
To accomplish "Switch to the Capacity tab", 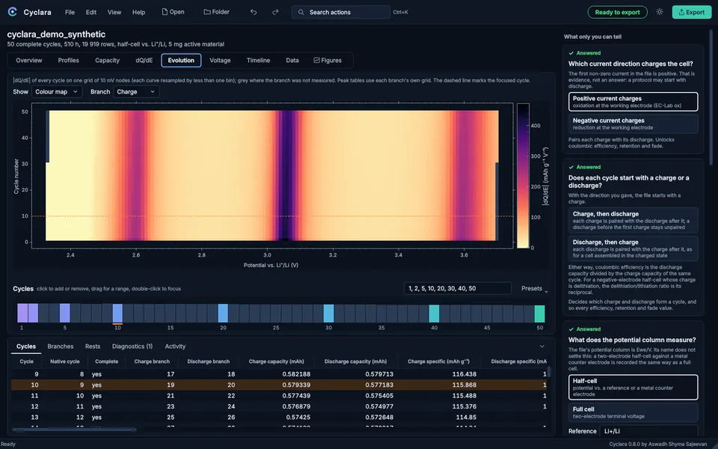I will (107, 61).
